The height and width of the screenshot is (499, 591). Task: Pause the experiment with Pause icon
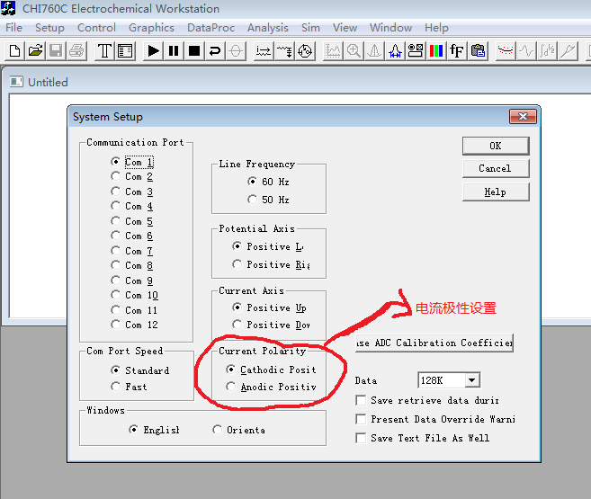[174, 50]
